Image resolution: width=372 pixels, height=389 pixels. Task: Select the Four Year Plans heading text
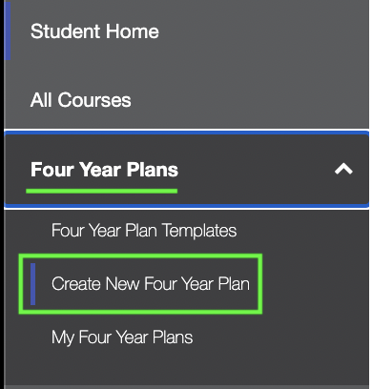[x=104, y=170]
